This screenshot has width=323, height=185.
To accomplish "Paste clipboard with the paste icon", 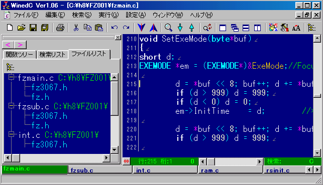I will pyautogui.click(x=99, y=28).
